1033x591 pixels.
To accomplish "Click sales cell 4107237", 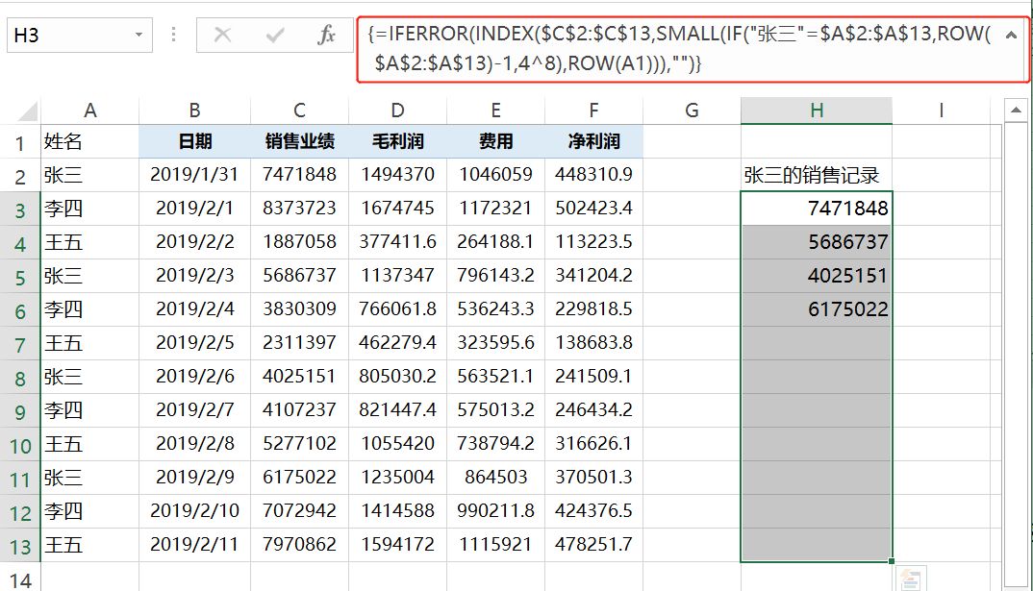I will pyautogui.click(x=300, y=410).
